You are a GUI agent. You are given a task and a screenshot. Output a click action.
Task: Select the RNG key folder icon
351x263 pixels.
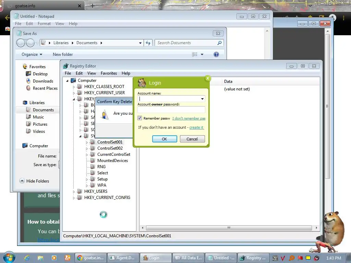93,167
